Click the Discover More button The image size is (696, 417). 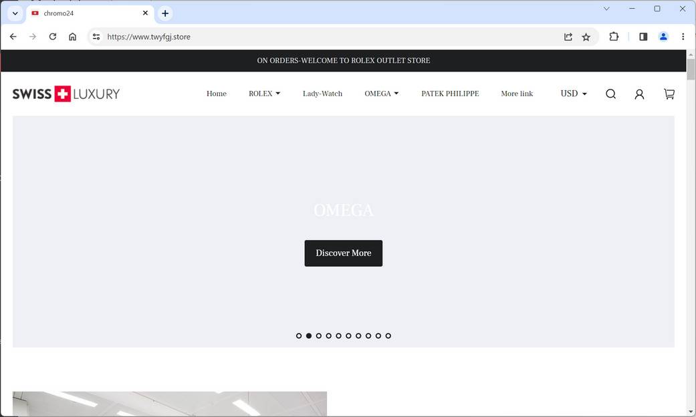[343, 253]
